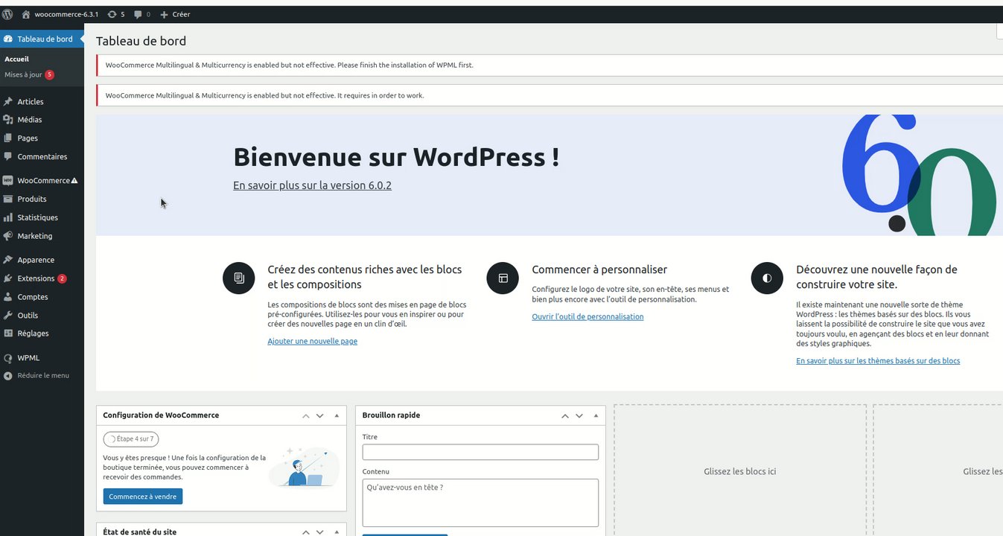Click the Produits box icon
Viewport: 1003px width, 536px height.
8,199
